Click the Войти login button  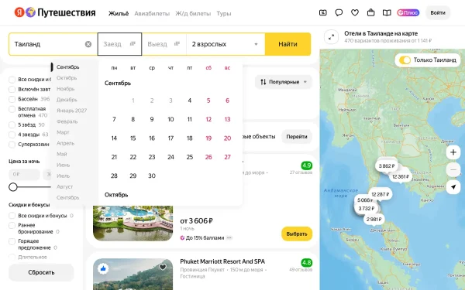tap(438, 12)
